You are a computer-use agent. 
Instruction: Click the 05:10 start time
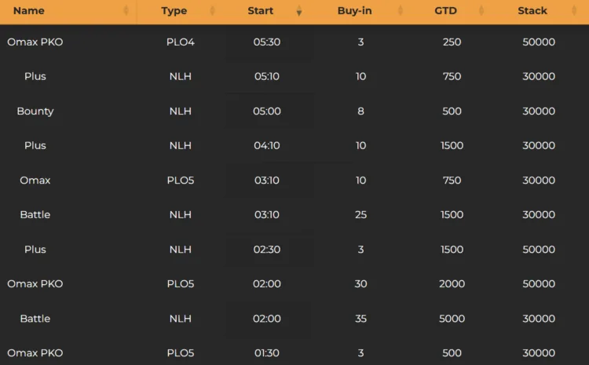[267, 76]
